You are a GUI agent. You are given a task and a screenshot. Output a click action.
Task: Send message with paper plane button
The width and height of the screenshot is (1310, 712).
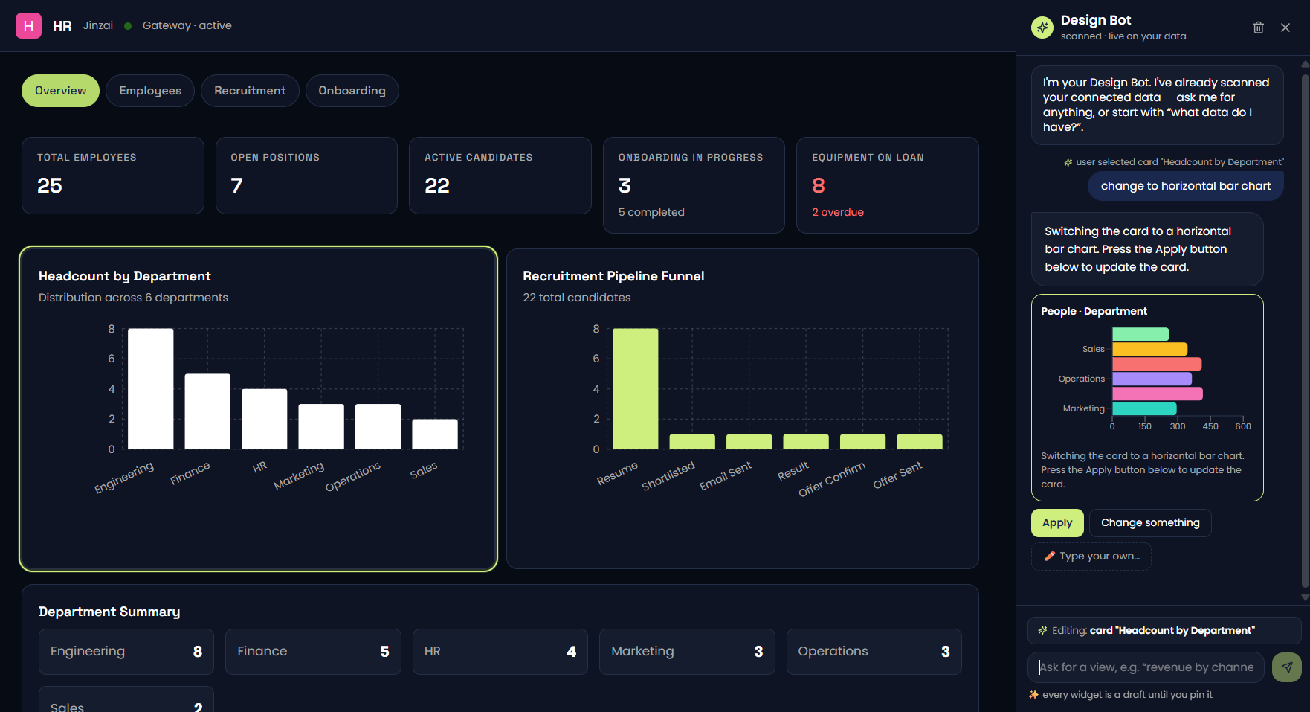pyautogui.click(x=1287, y=667)
